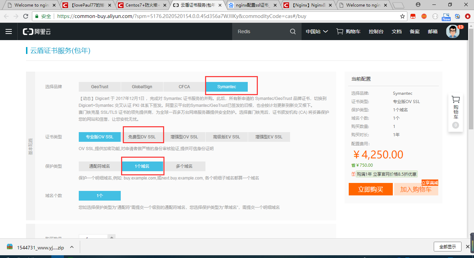This screenshot has width=474, height=258.
Task: Choose certificate type 高级版EV SSL
Action: [x=227, y=137]
